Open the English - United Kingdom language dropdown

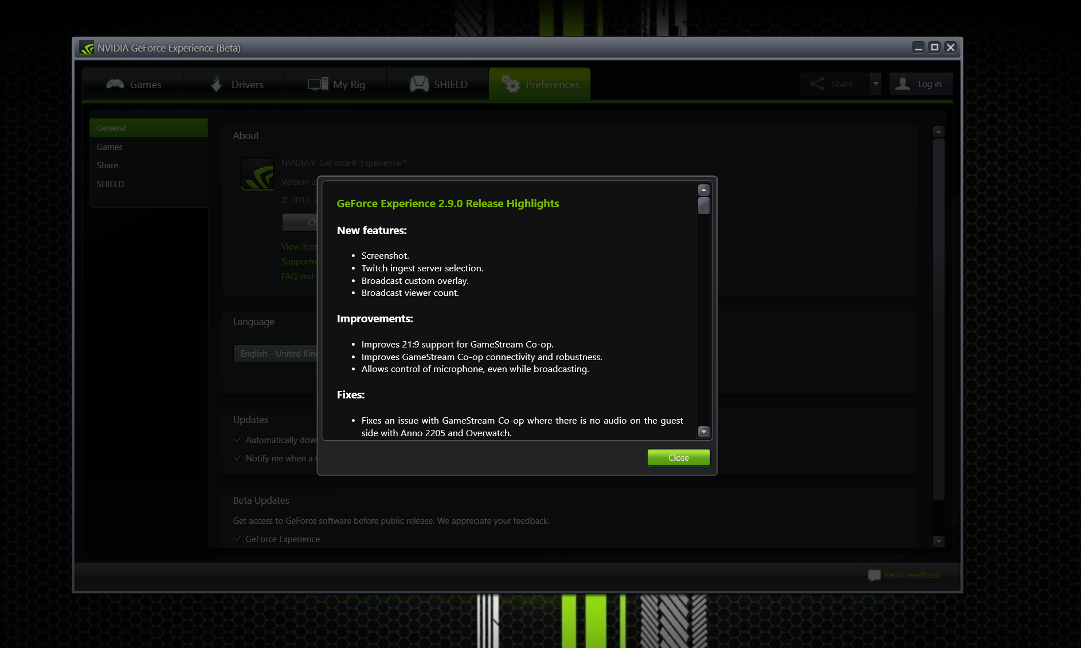276,353
